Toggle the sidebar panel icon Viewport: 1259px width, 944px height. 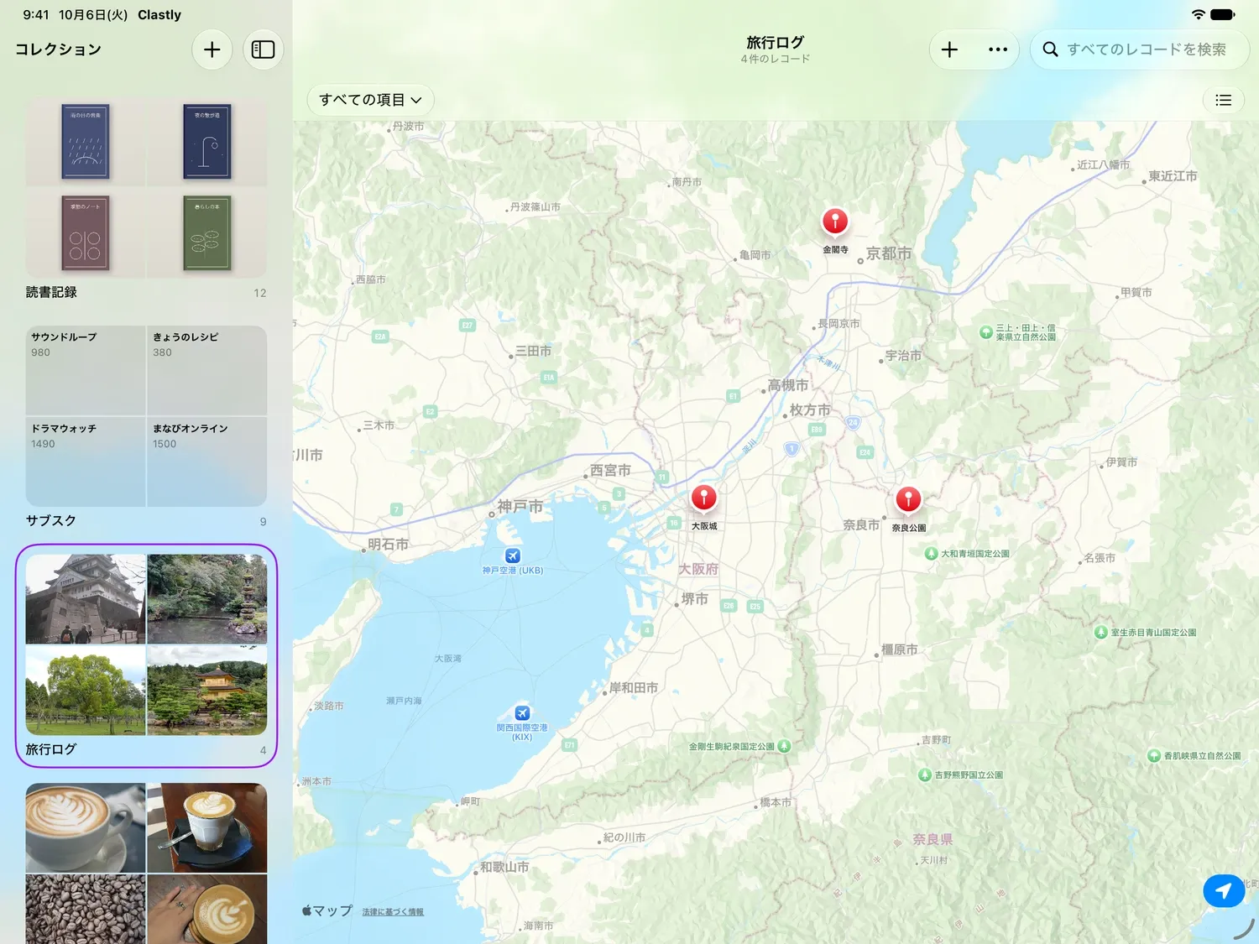(x=264, y=50)
